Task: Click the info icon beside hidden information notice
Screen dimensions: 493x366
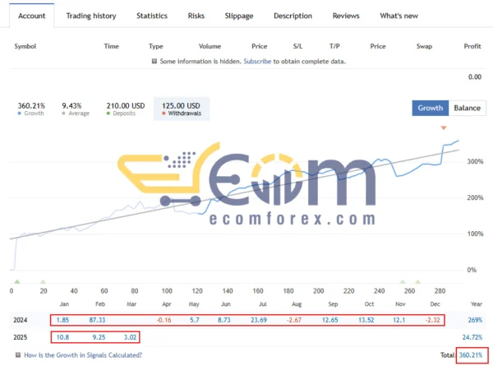Action: [x=154, y=61]
